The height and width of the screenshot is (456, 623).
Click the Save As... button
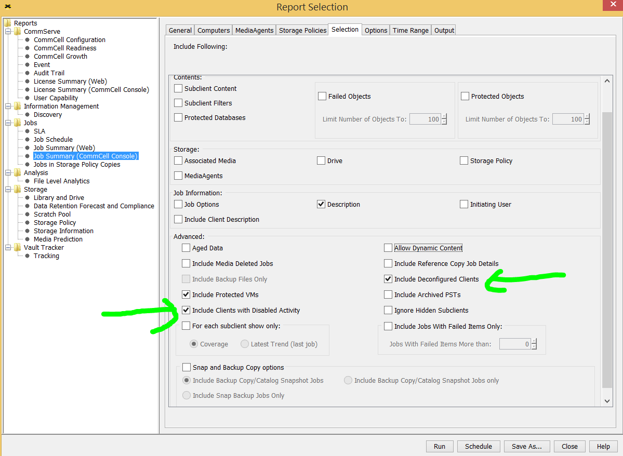pyautogui.click(x=527, y=447)
